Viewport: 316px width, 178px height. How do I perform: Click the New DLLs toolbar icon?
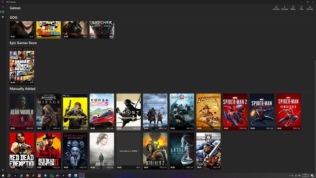[276, 8]
